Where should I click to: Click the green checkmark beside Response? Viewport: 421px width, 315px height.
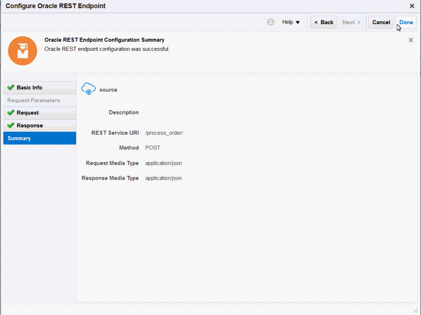11,125
